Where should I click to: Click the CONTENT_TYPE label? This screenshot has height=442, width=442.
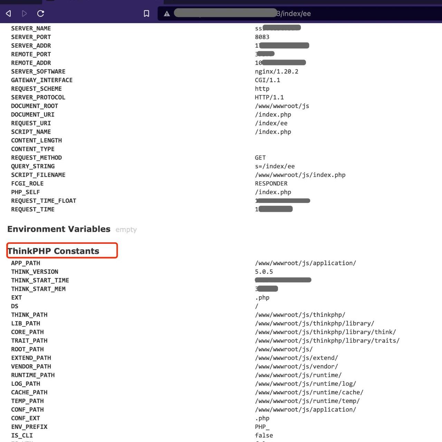click(x=33, y=149)
